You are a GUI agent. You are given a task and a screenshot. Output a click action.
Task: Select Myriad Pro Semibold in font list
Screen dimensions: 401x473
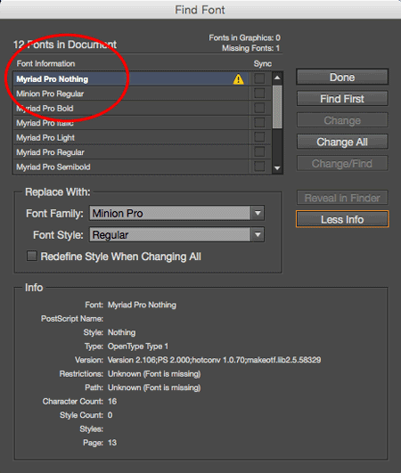click(131, 167)
